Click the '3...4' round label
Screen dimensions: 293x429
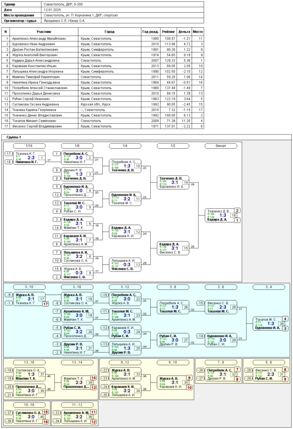[x=269, y=287]
